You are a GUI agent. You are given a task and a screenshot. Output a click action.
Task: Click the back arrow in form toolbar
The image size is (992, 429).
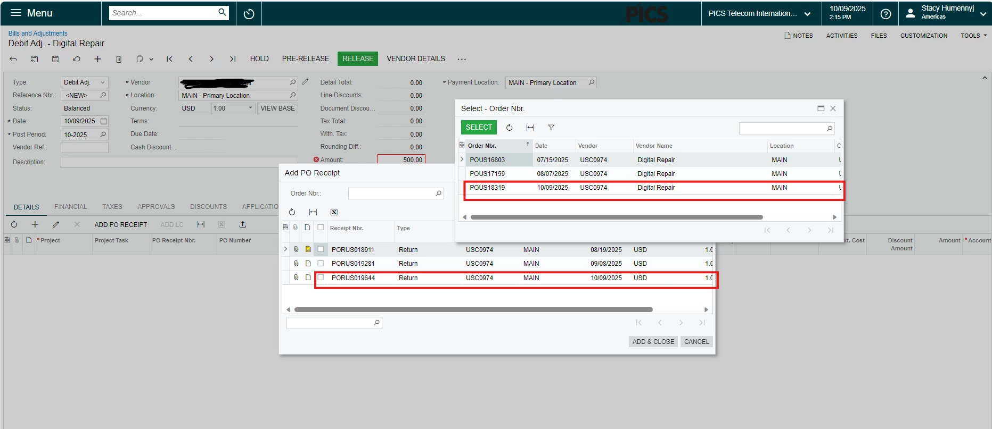pyautogui.click(x=13, y=59)
